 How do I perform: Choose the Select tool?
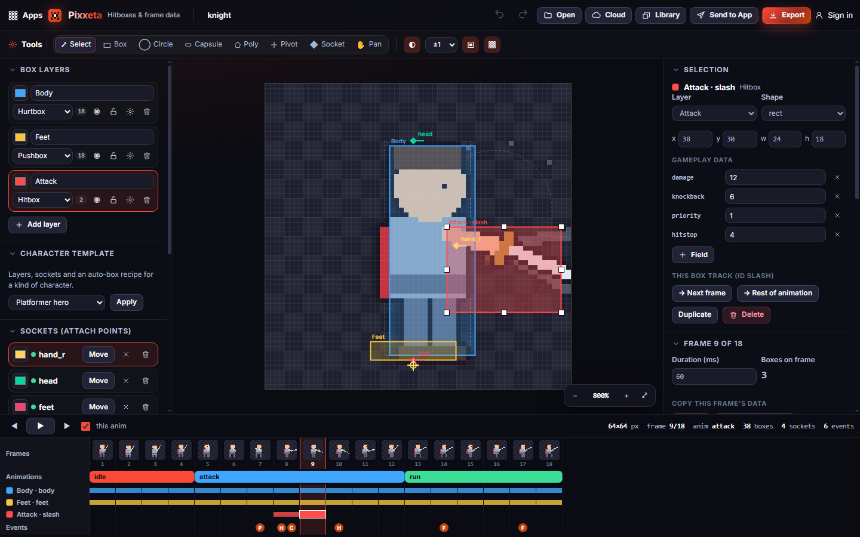pos(76,45)
